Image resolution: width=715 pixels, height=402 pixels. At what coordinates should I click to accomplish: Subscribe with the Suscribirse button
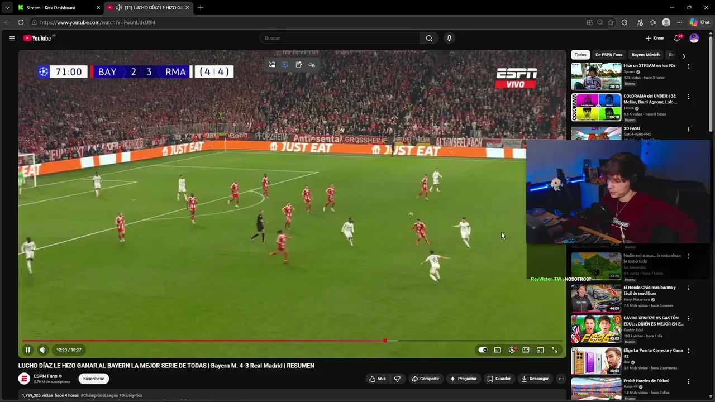tap(94, 379)
